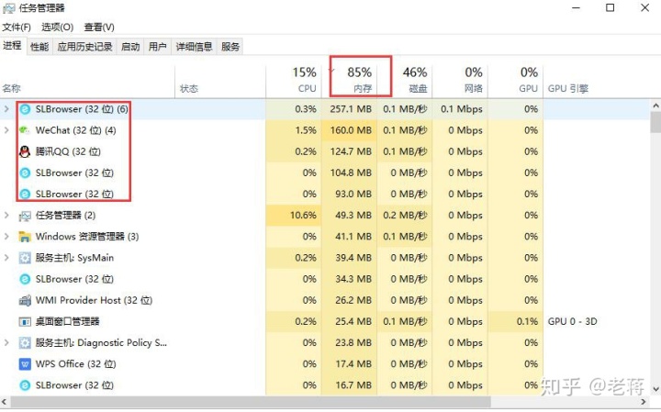Click the SLBrowser icon in the 16.7 MB row

coord(26,385)
